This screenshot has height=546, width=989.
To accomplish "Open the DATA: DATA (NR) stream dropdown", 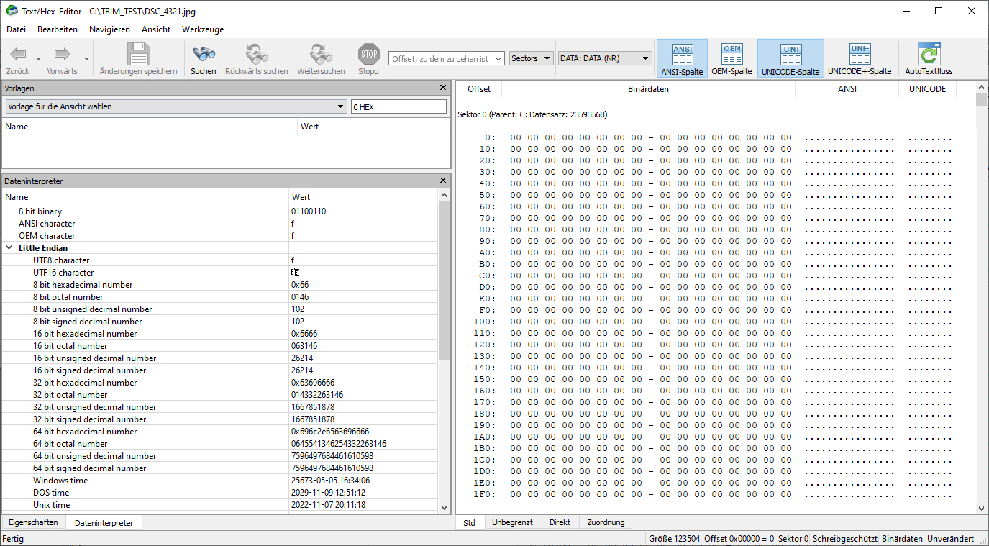I will click(605, 58).
